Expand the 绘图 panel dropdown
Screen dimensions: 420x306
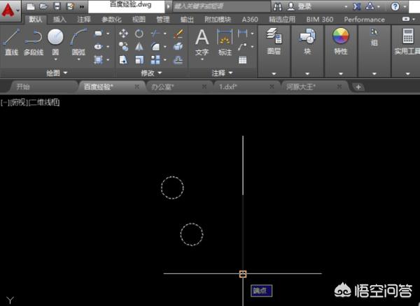[56, 72]
